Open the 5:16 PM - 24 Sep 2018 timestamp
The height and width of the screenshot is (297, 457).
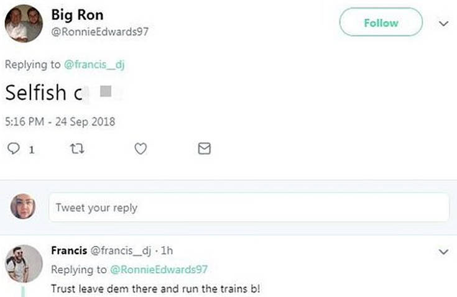coord(60,121)
